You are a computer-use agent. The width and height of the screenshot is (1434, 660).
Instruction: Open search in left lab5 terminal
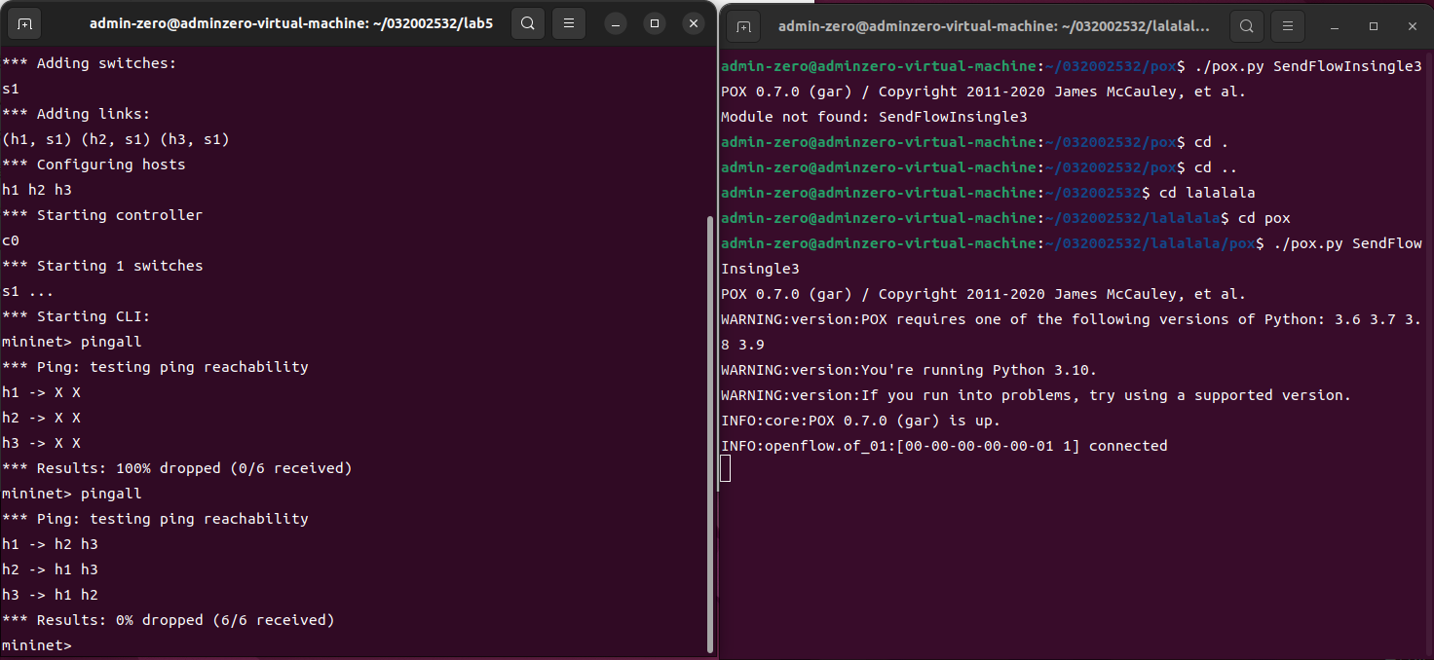(527, 23)
